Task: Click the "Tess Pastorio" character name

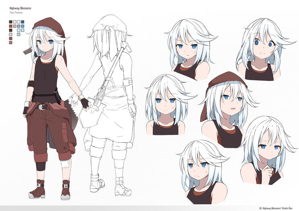Action: [x=16, y=12]
